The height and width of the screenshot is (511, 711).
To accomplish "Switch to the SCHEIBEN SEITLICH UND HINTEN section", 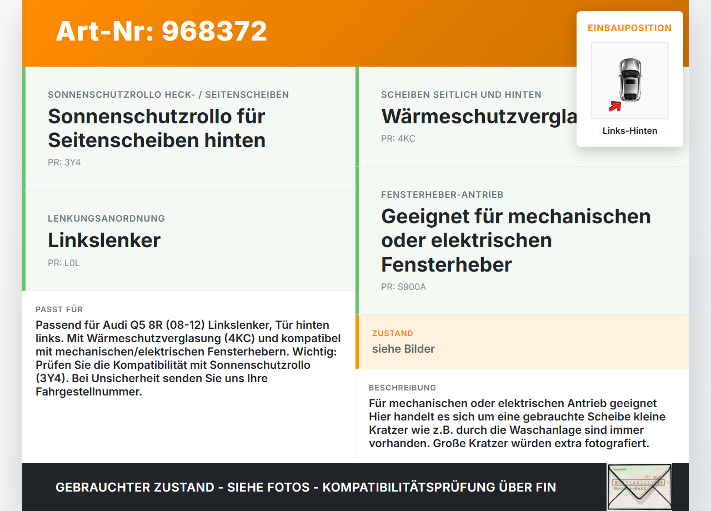I will tap(461, 94).
